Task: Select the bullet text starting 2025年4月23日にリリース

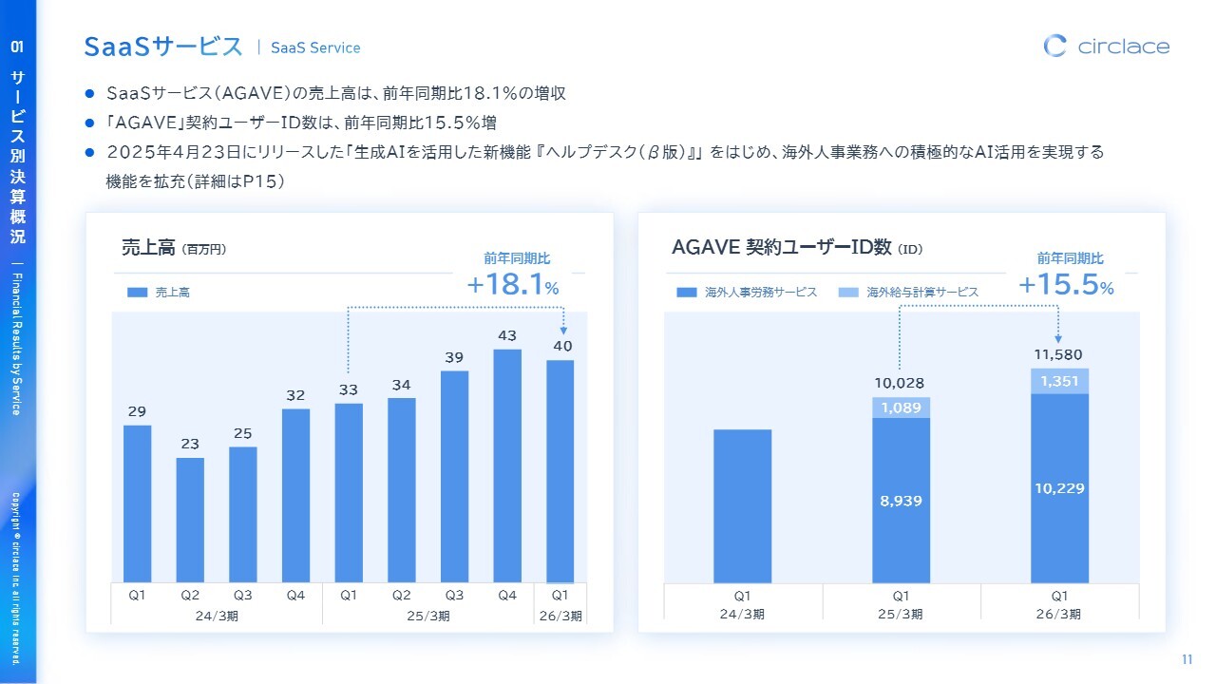Action: (x=604, y=152)
